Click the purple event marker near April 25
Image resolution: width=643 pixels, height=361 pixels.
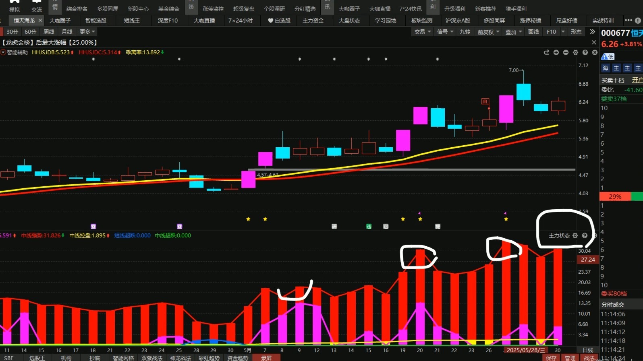tap(180, 227)
